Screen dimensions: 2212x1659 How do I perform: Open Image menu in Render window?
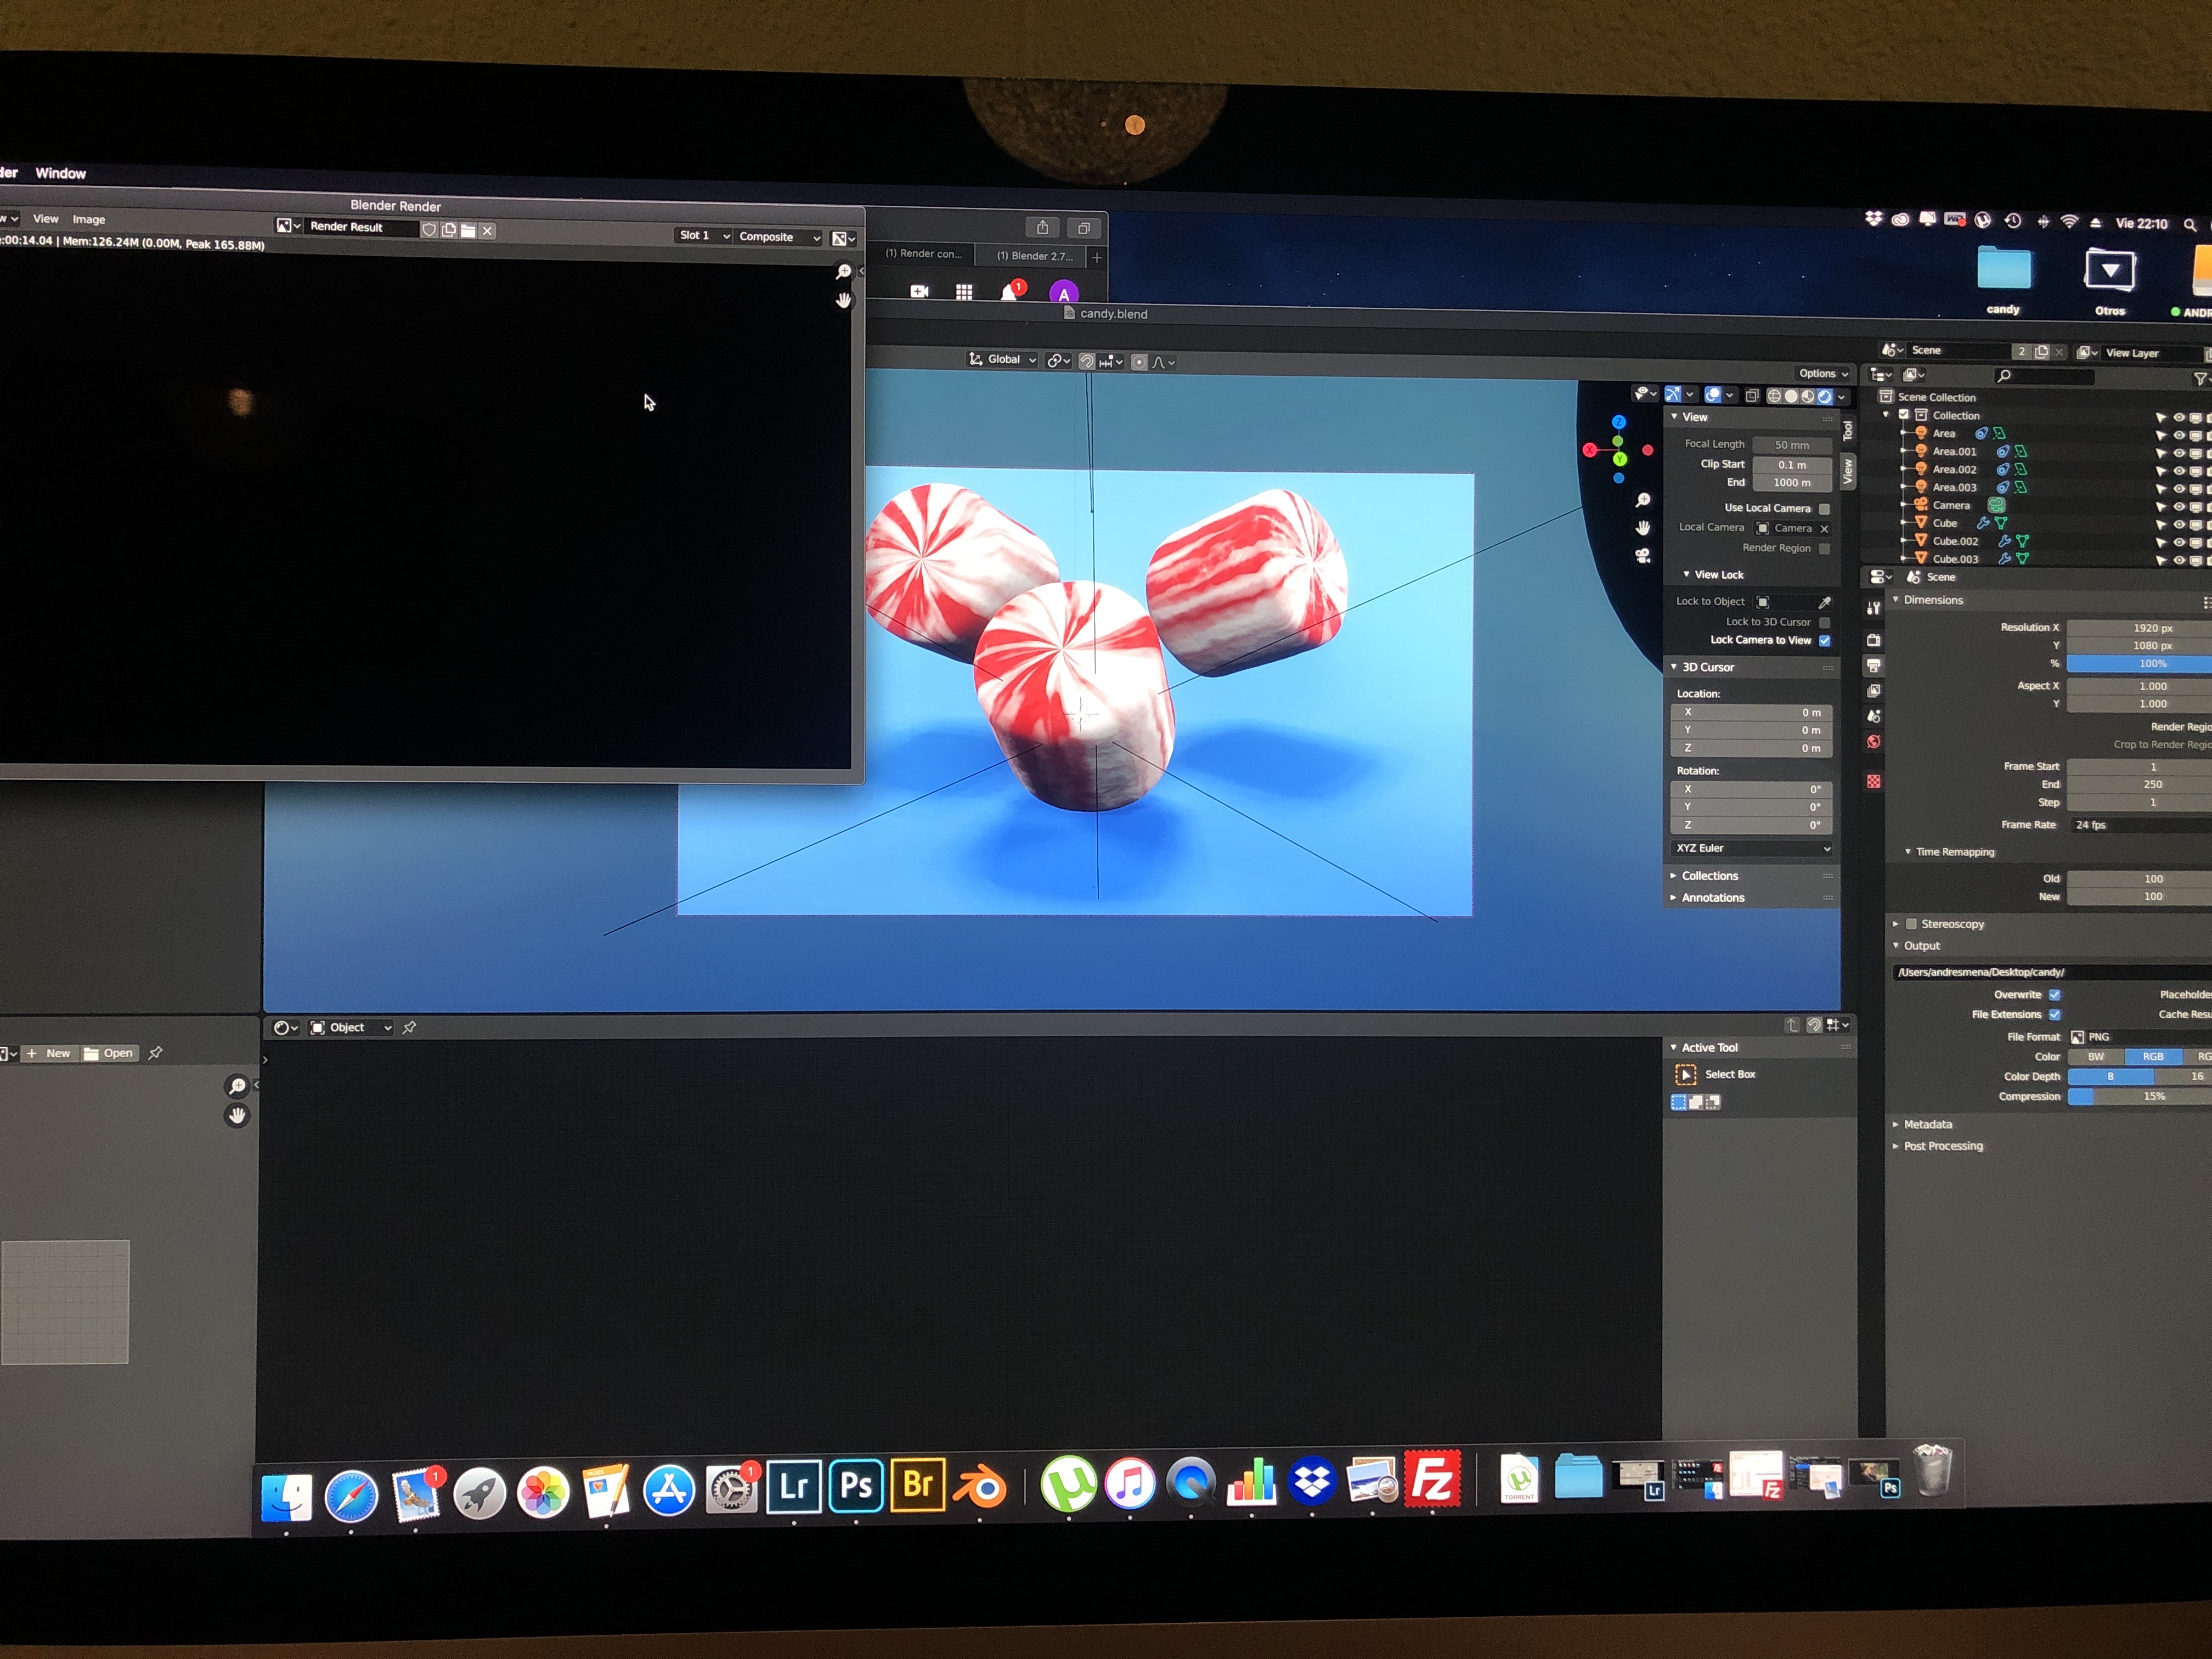88,220
